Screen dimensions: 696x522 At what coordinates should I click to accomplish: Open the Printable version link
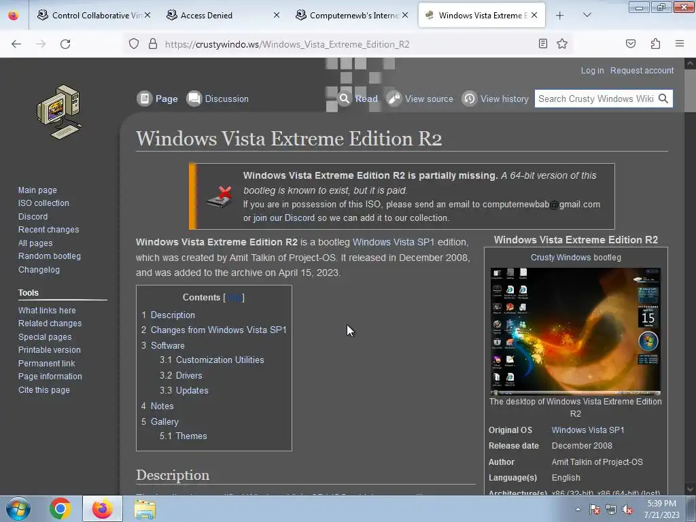coord(49,350)
